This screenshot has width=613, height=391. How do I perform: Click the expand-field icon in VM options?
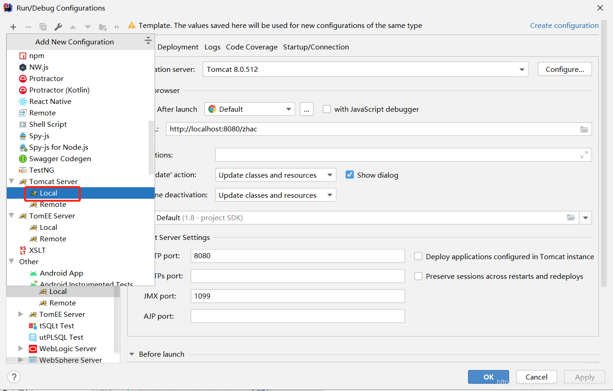point(584,155)
